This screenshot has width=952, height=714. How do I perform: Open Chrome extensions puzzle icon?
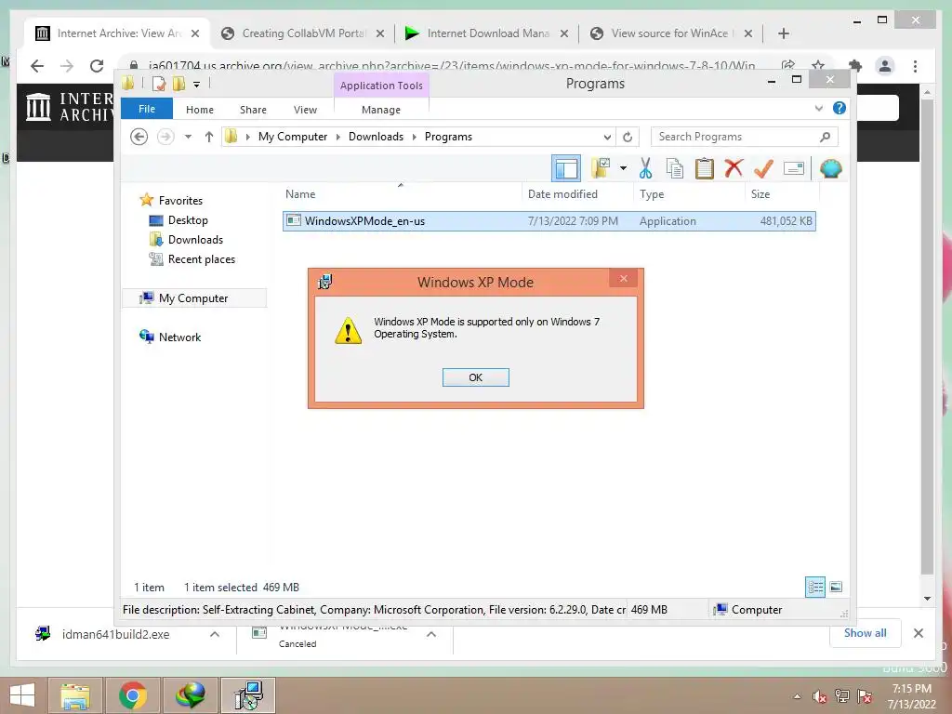[855, 66]
